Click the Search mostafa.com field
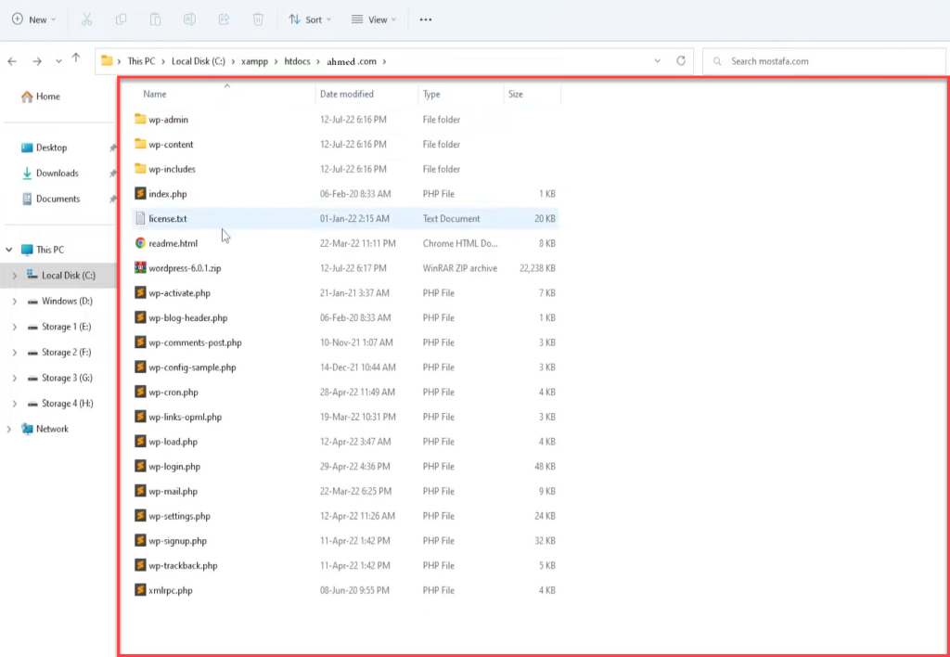950x657 pixels. tap(824, 61)
